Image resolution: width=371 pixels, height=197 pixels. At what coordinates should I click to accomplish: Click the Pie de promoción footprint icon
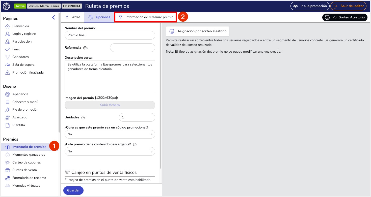pyautogui.click(x=8, y=110)
